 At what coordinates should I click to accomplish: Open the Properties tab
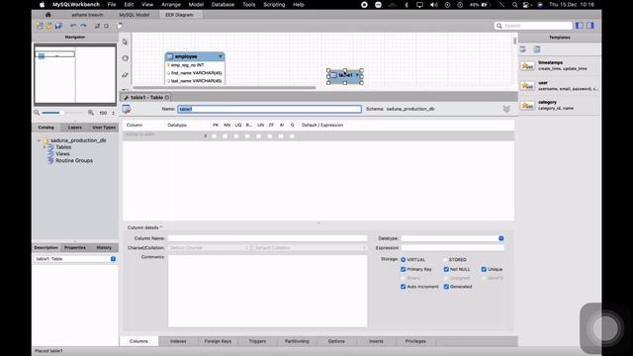pos(75,247)
